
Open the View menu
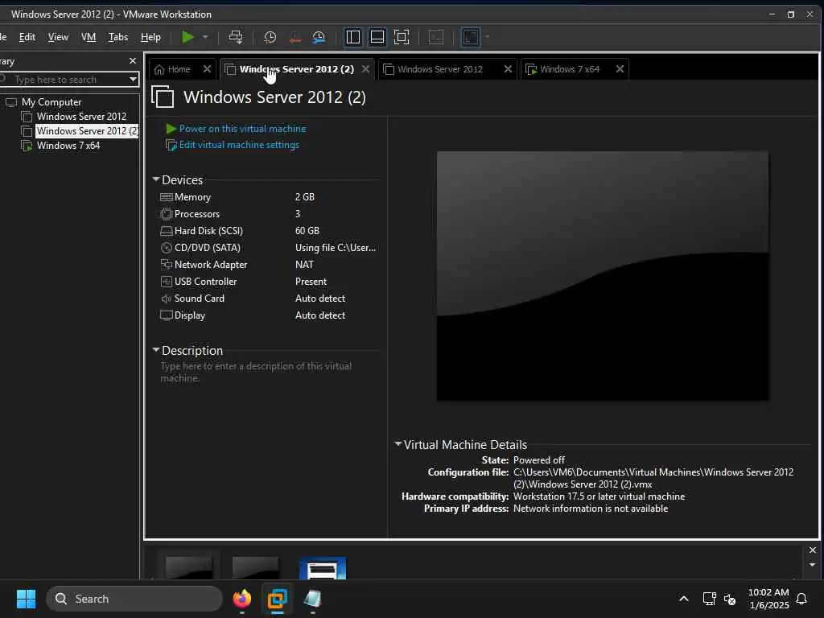click(58, 37)
